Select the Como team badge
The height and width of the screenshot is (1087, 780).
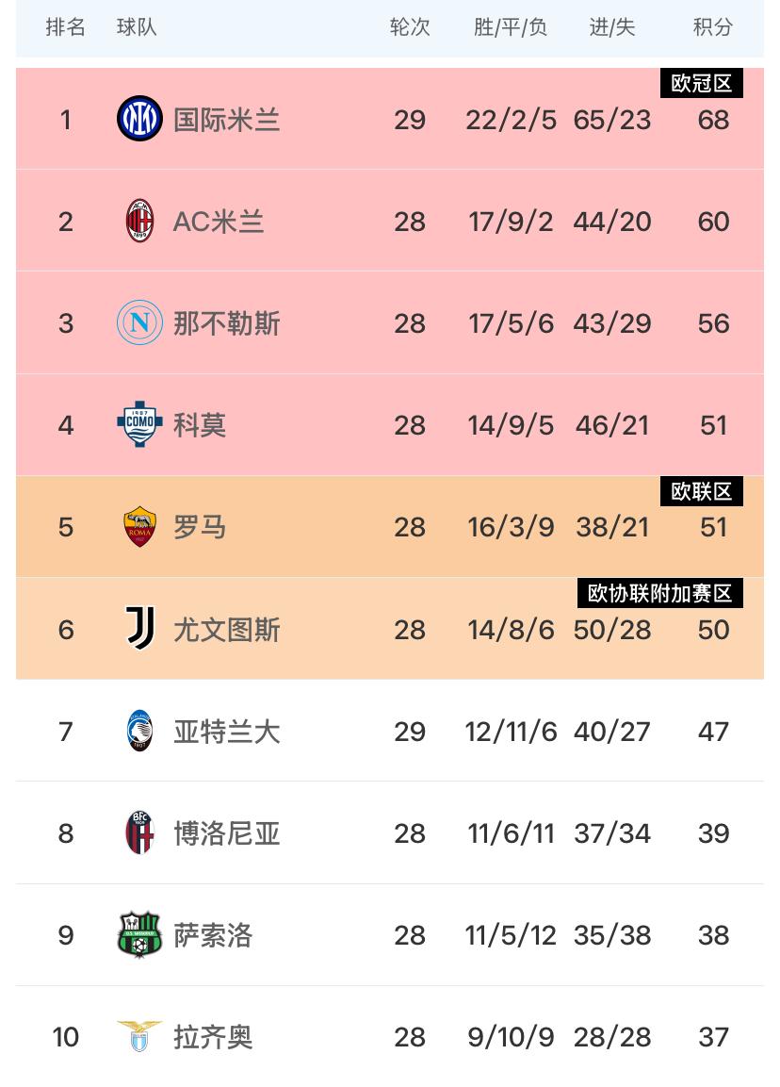coord(139,423)
